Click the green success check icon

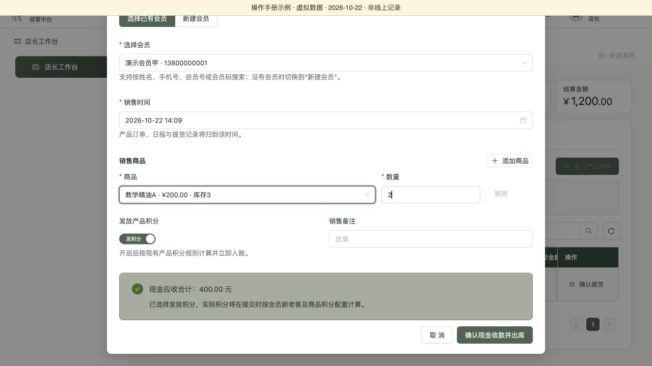(x=138, y=289)
